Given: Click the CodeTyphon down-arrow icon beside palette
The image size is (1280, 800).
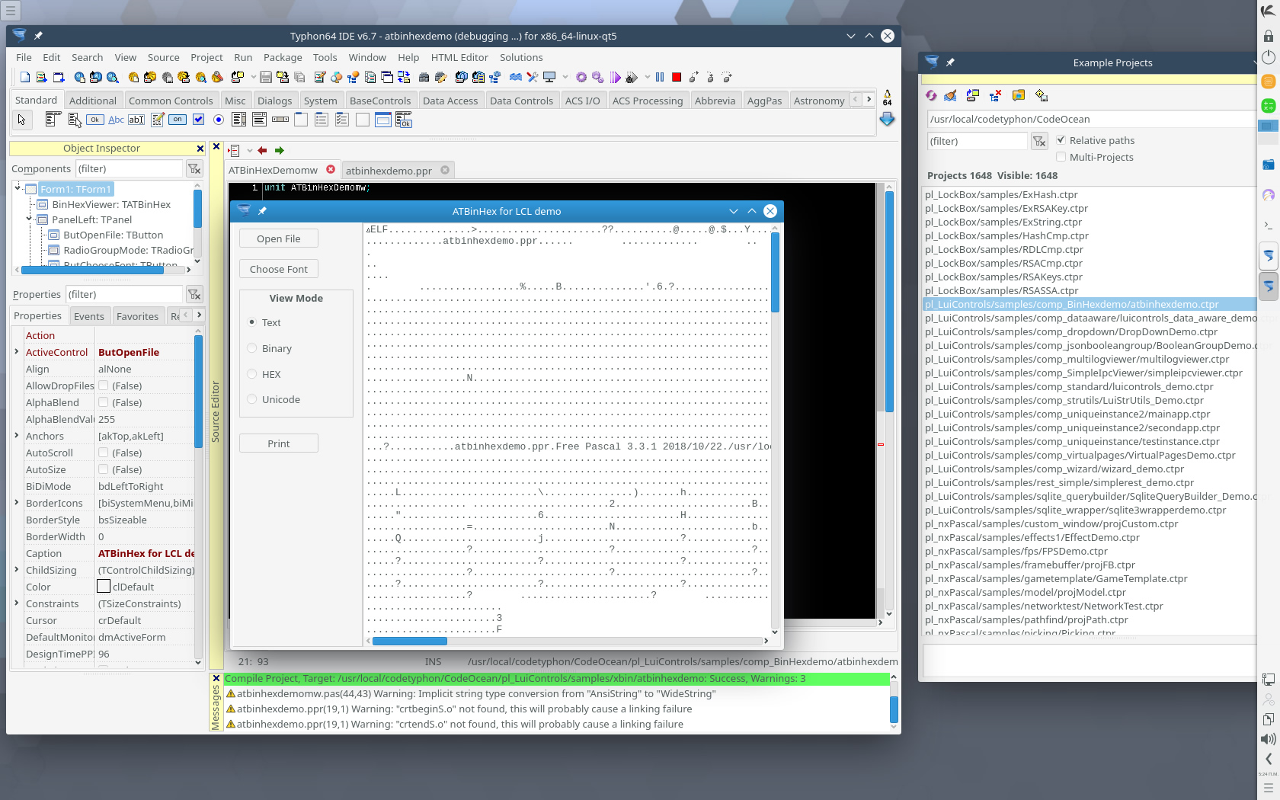Looking at the screenshot, I should (887, 120).
